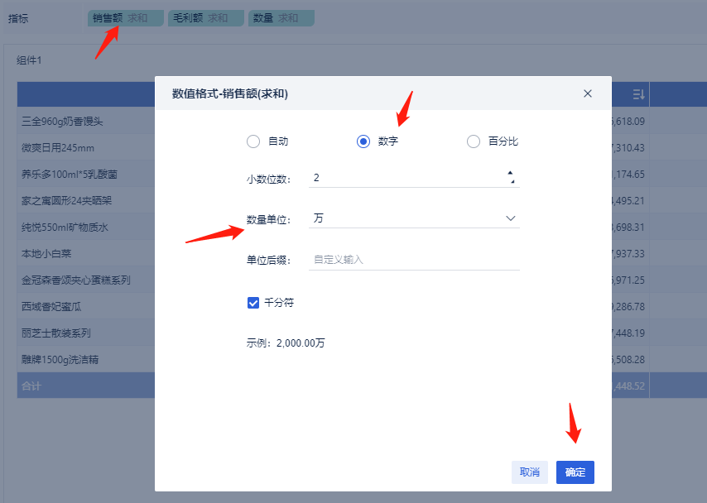Viewport: 707px width, 503px height.
Task: Click the 指标 label
Action: tap(18, 18)
